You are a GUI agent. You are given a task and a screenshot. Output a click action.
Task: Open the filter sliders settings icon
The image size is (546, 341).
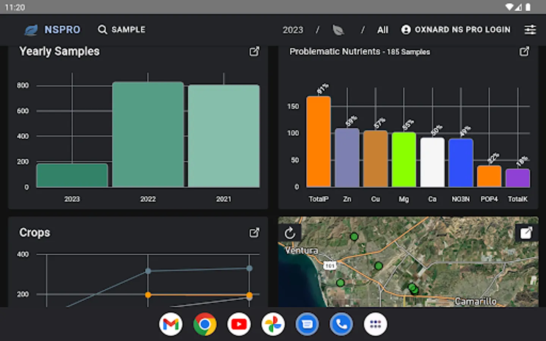pyautogui.click(x=530, y=30)
